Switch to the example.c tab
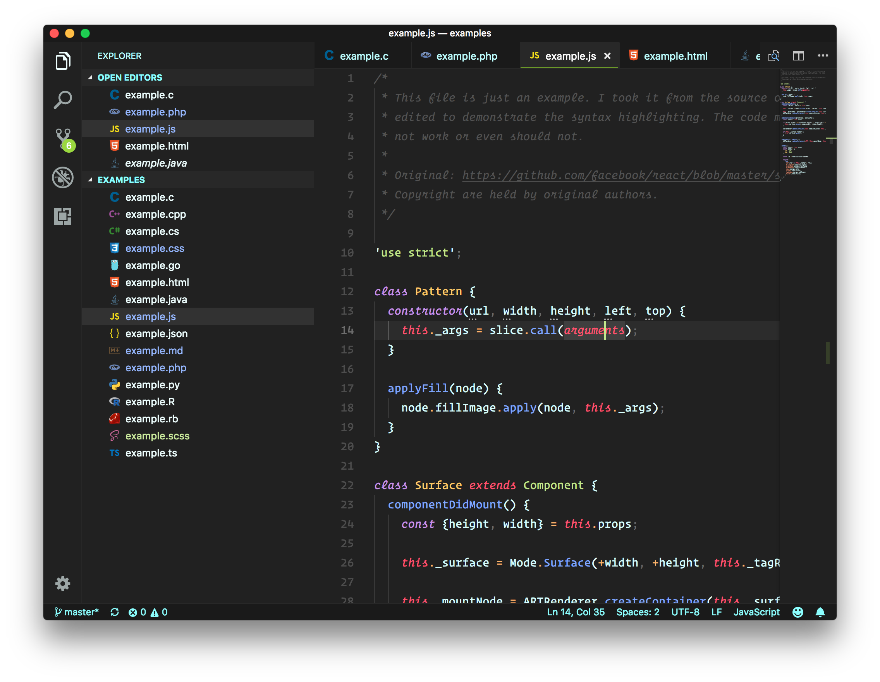 tap(363, 56)
